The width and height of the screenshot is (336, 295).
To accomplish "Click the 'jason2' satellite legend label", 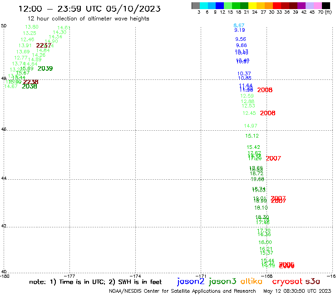I will (191, 281).
